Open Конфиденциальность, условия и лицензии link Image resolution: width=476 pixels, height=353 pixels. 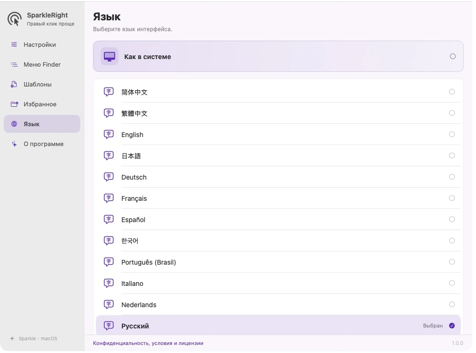(x=148, y=343)
